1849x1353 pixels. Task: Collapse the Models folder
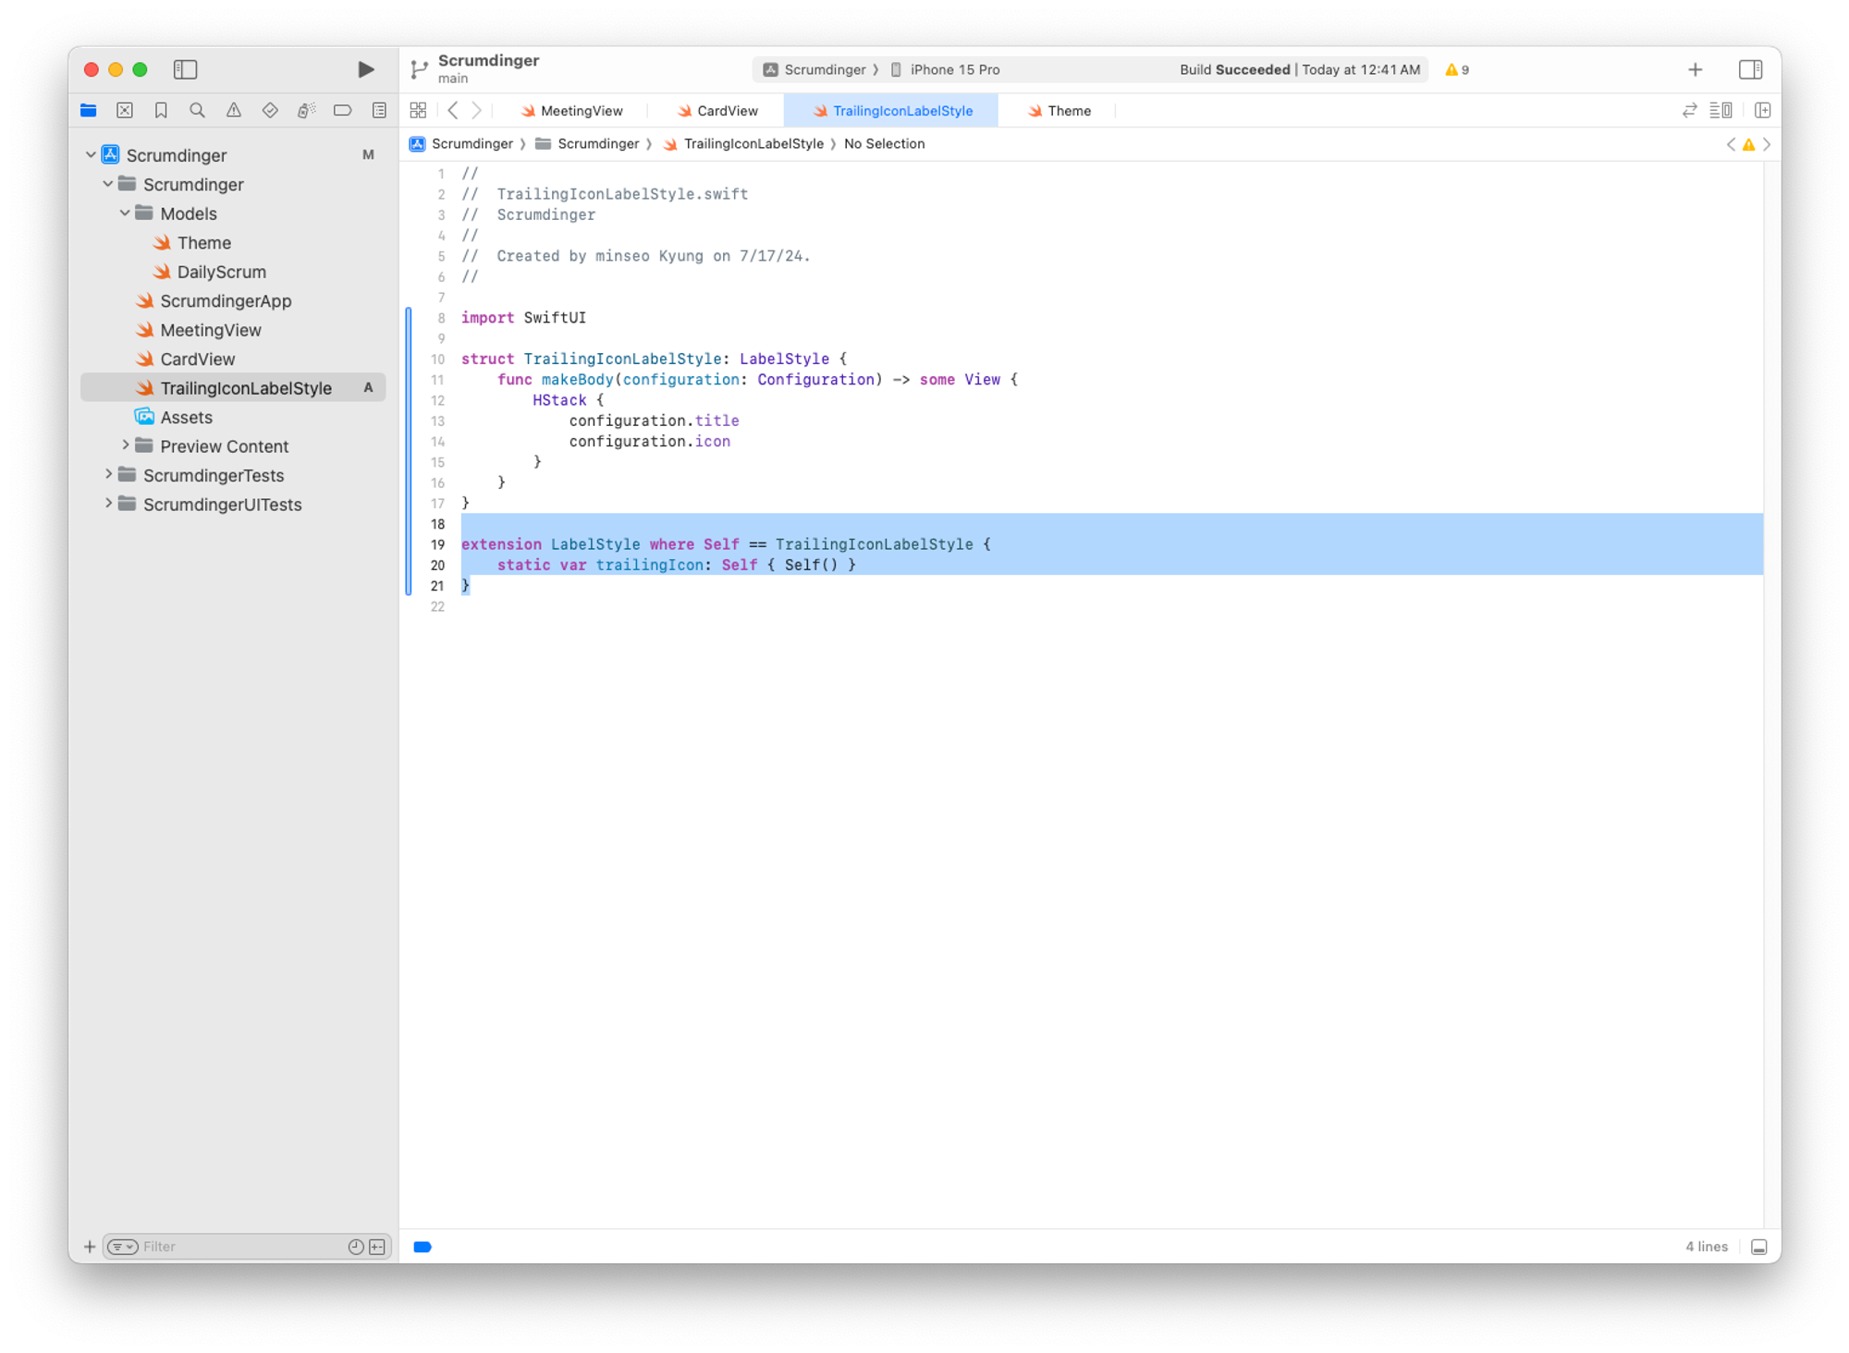(125, 213)
